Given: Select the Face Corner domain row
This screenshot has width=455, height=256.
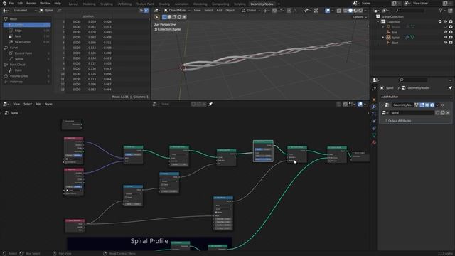Looking at the screenshot, I should (x=27, y=42).
